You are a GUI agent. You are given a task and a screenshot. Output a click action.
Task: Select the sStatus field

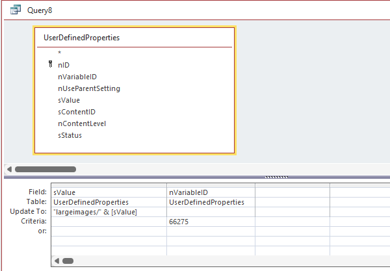pyautogui.click(x=70, y=135)
